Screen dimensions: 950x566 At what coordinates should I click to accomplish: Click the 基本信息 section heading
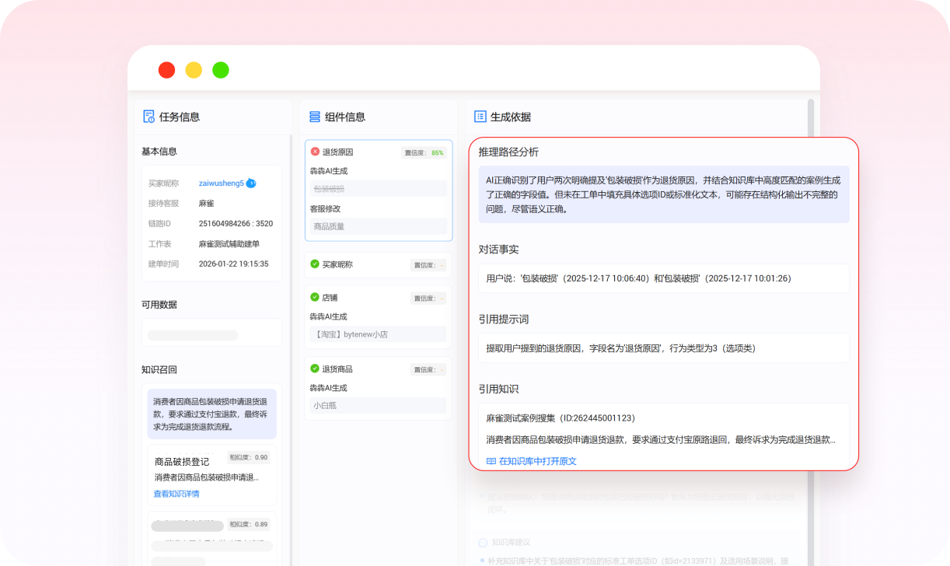tap(159, 151)
